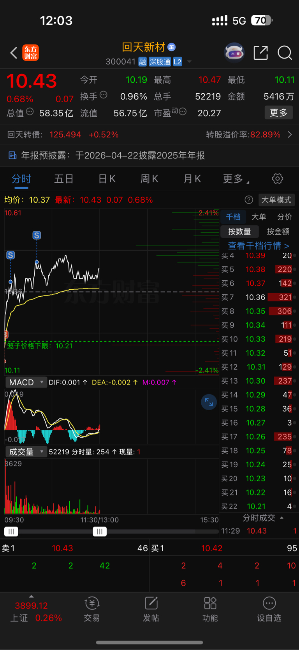
Task: Tap the fullscreen expand chart icon
Action: 209,402
